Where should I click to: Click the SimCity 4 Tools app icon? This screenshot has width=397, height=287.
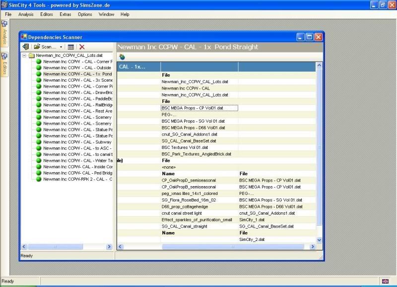click(x=4, y=5)
